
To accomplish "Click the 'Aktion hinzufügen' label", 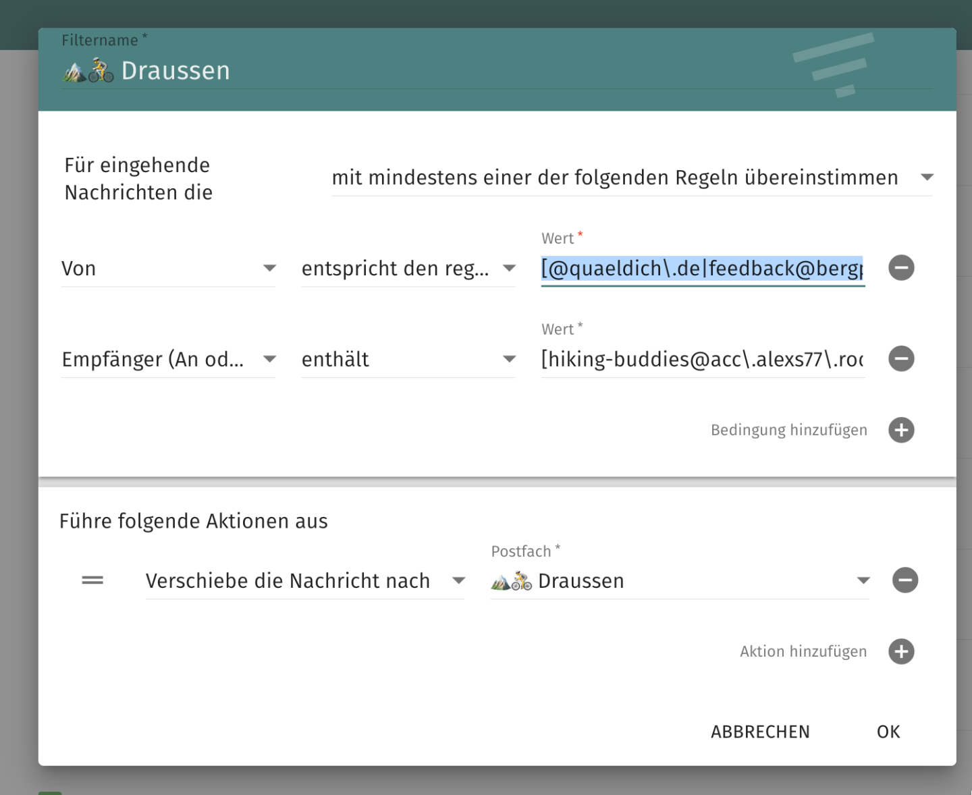I will pyautogui.click(x=803, y=651).
